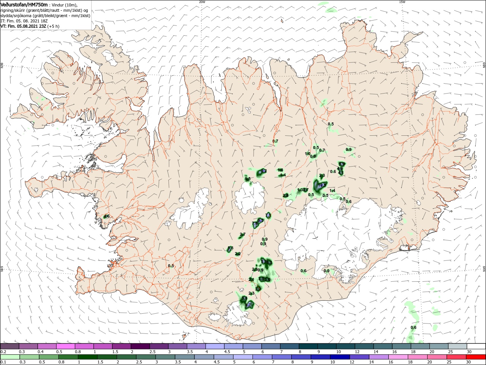Click the 2.8 precipitation value
Screen dimensions: 486x365
286,195
